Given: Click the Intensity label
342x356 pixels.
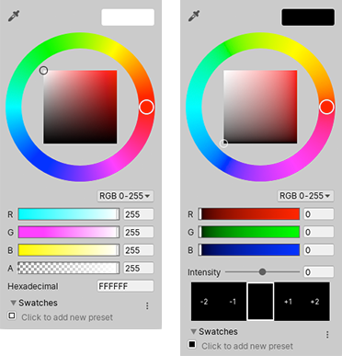Looking at the screenshot, I should point(204,272).
